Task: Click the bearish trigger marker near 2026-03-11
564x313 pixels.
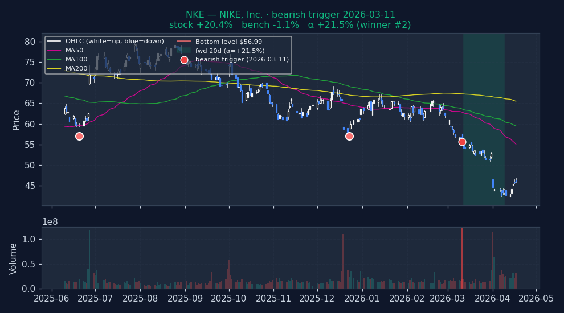Action: 462,142
